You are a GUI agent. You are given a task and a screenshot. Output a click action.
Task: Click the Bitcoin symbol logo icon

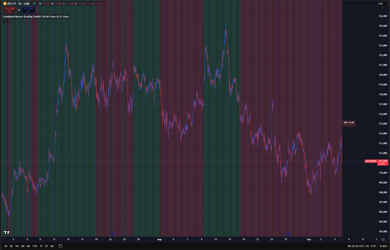click(5, 4)
